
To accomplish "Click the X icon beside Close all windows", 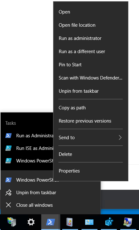I will point(8,205).
